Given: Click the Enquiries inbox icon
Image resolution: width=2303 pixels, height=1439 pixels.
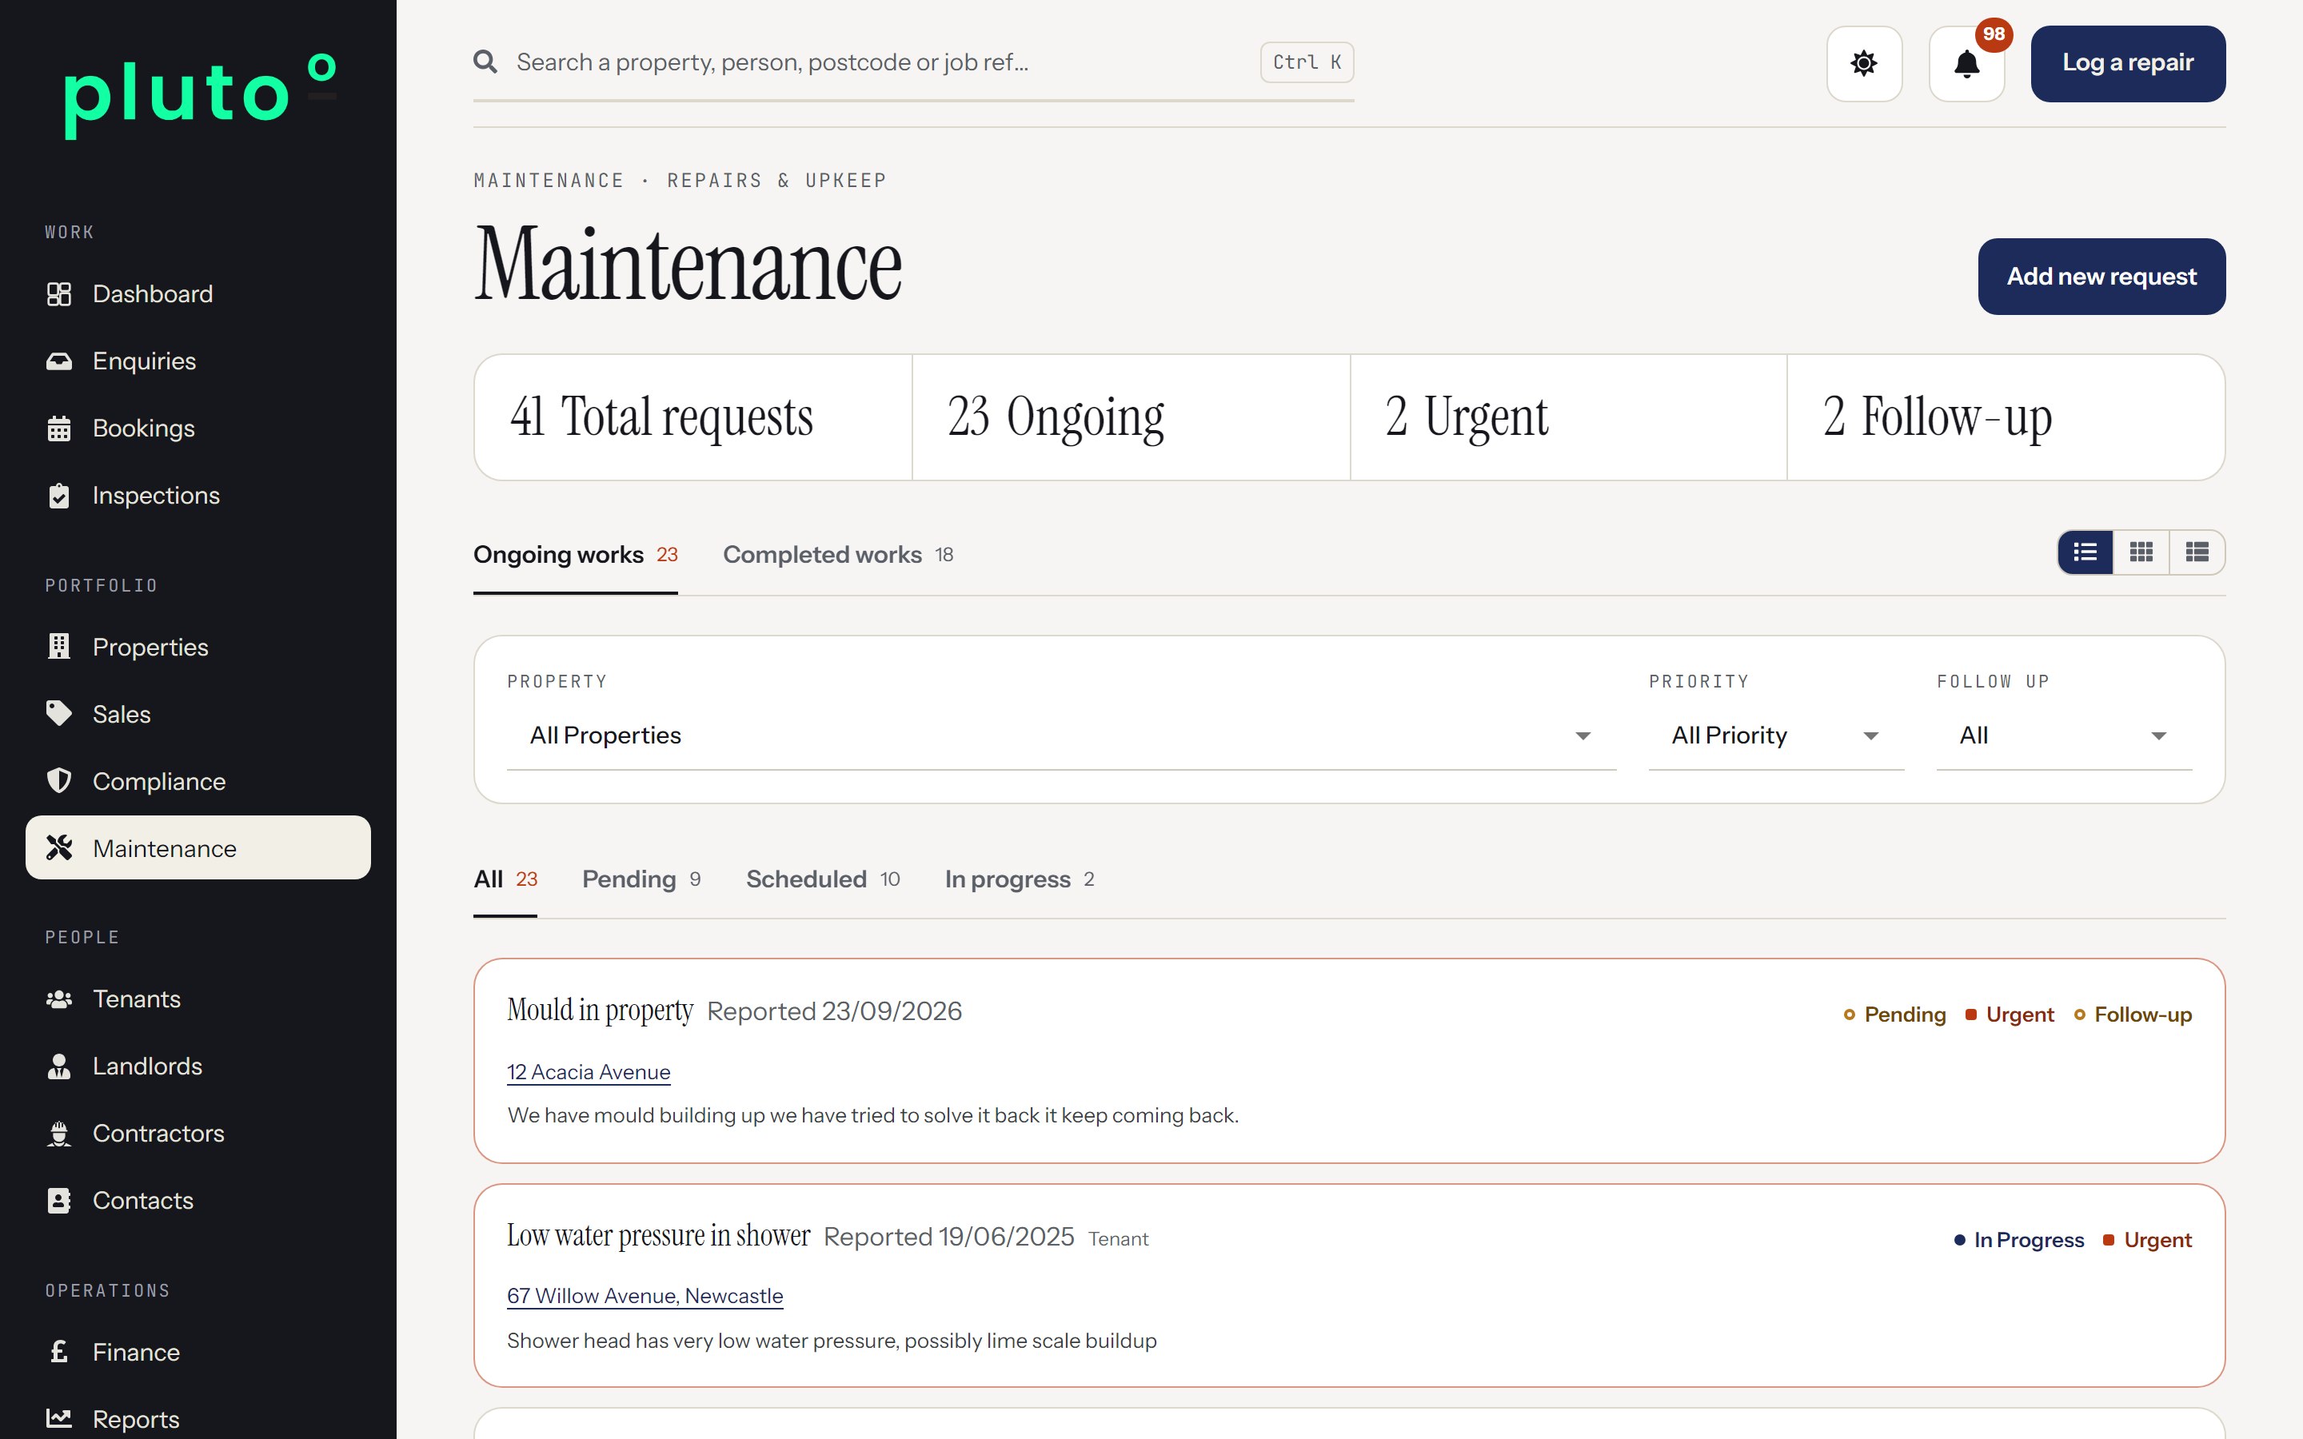Looking at the screenshot, I should pos(59,361).
